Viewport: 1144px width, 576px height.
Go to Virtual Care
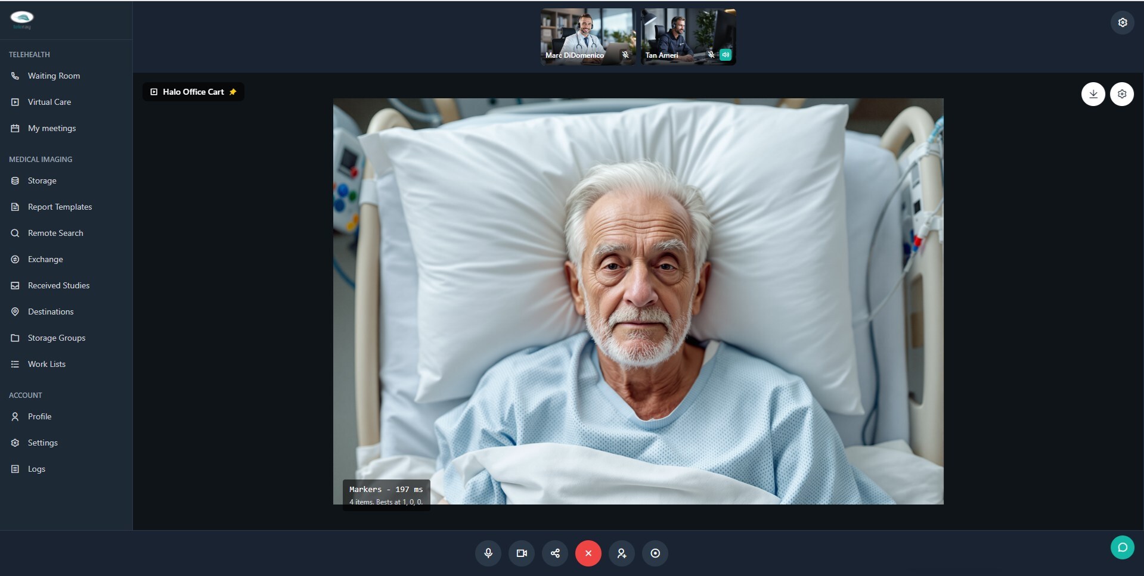[x=49, y=102]
